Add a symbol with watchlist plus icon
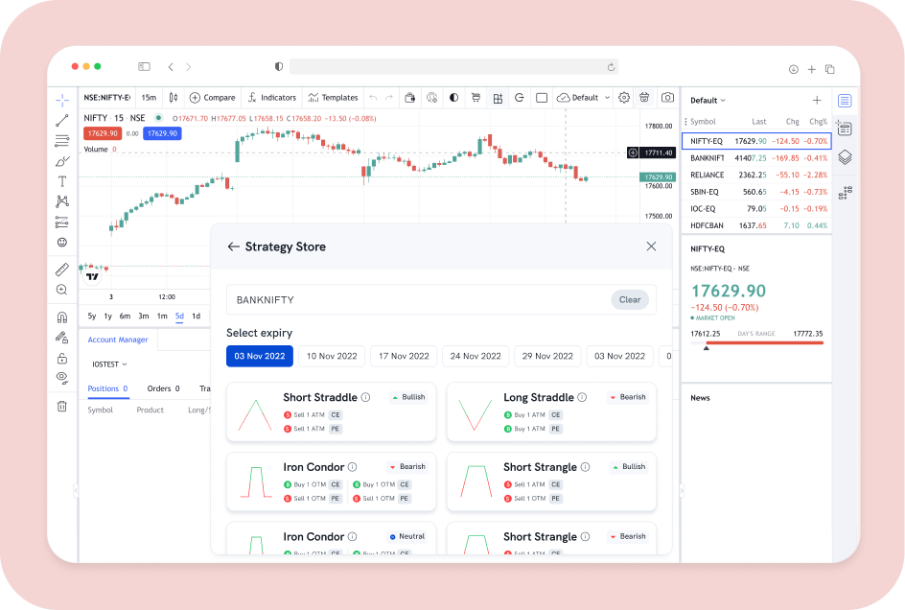The width and height of the screenshot is (905, 610). 817,101
